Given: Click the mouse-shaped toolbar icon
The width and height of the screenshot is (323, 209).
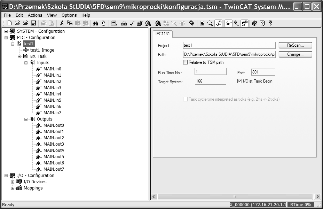Looking at the screenshot, I should click(x=104, y=23).
